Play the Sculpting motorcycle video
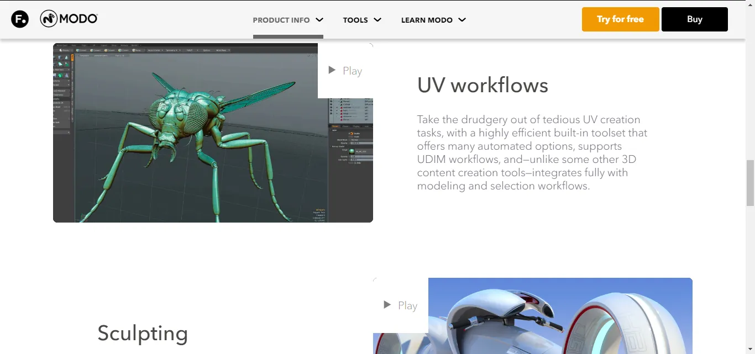 [401, 305]
